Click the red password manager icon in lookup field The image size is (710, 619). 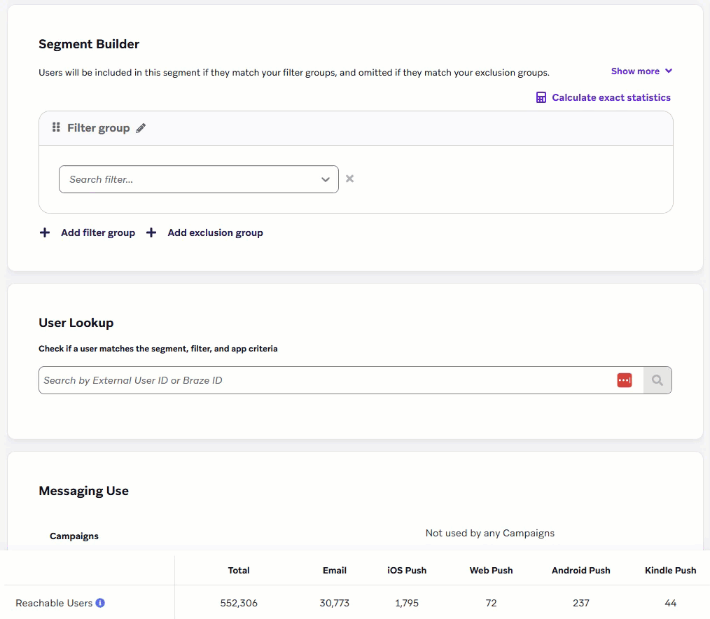(624, 380)
